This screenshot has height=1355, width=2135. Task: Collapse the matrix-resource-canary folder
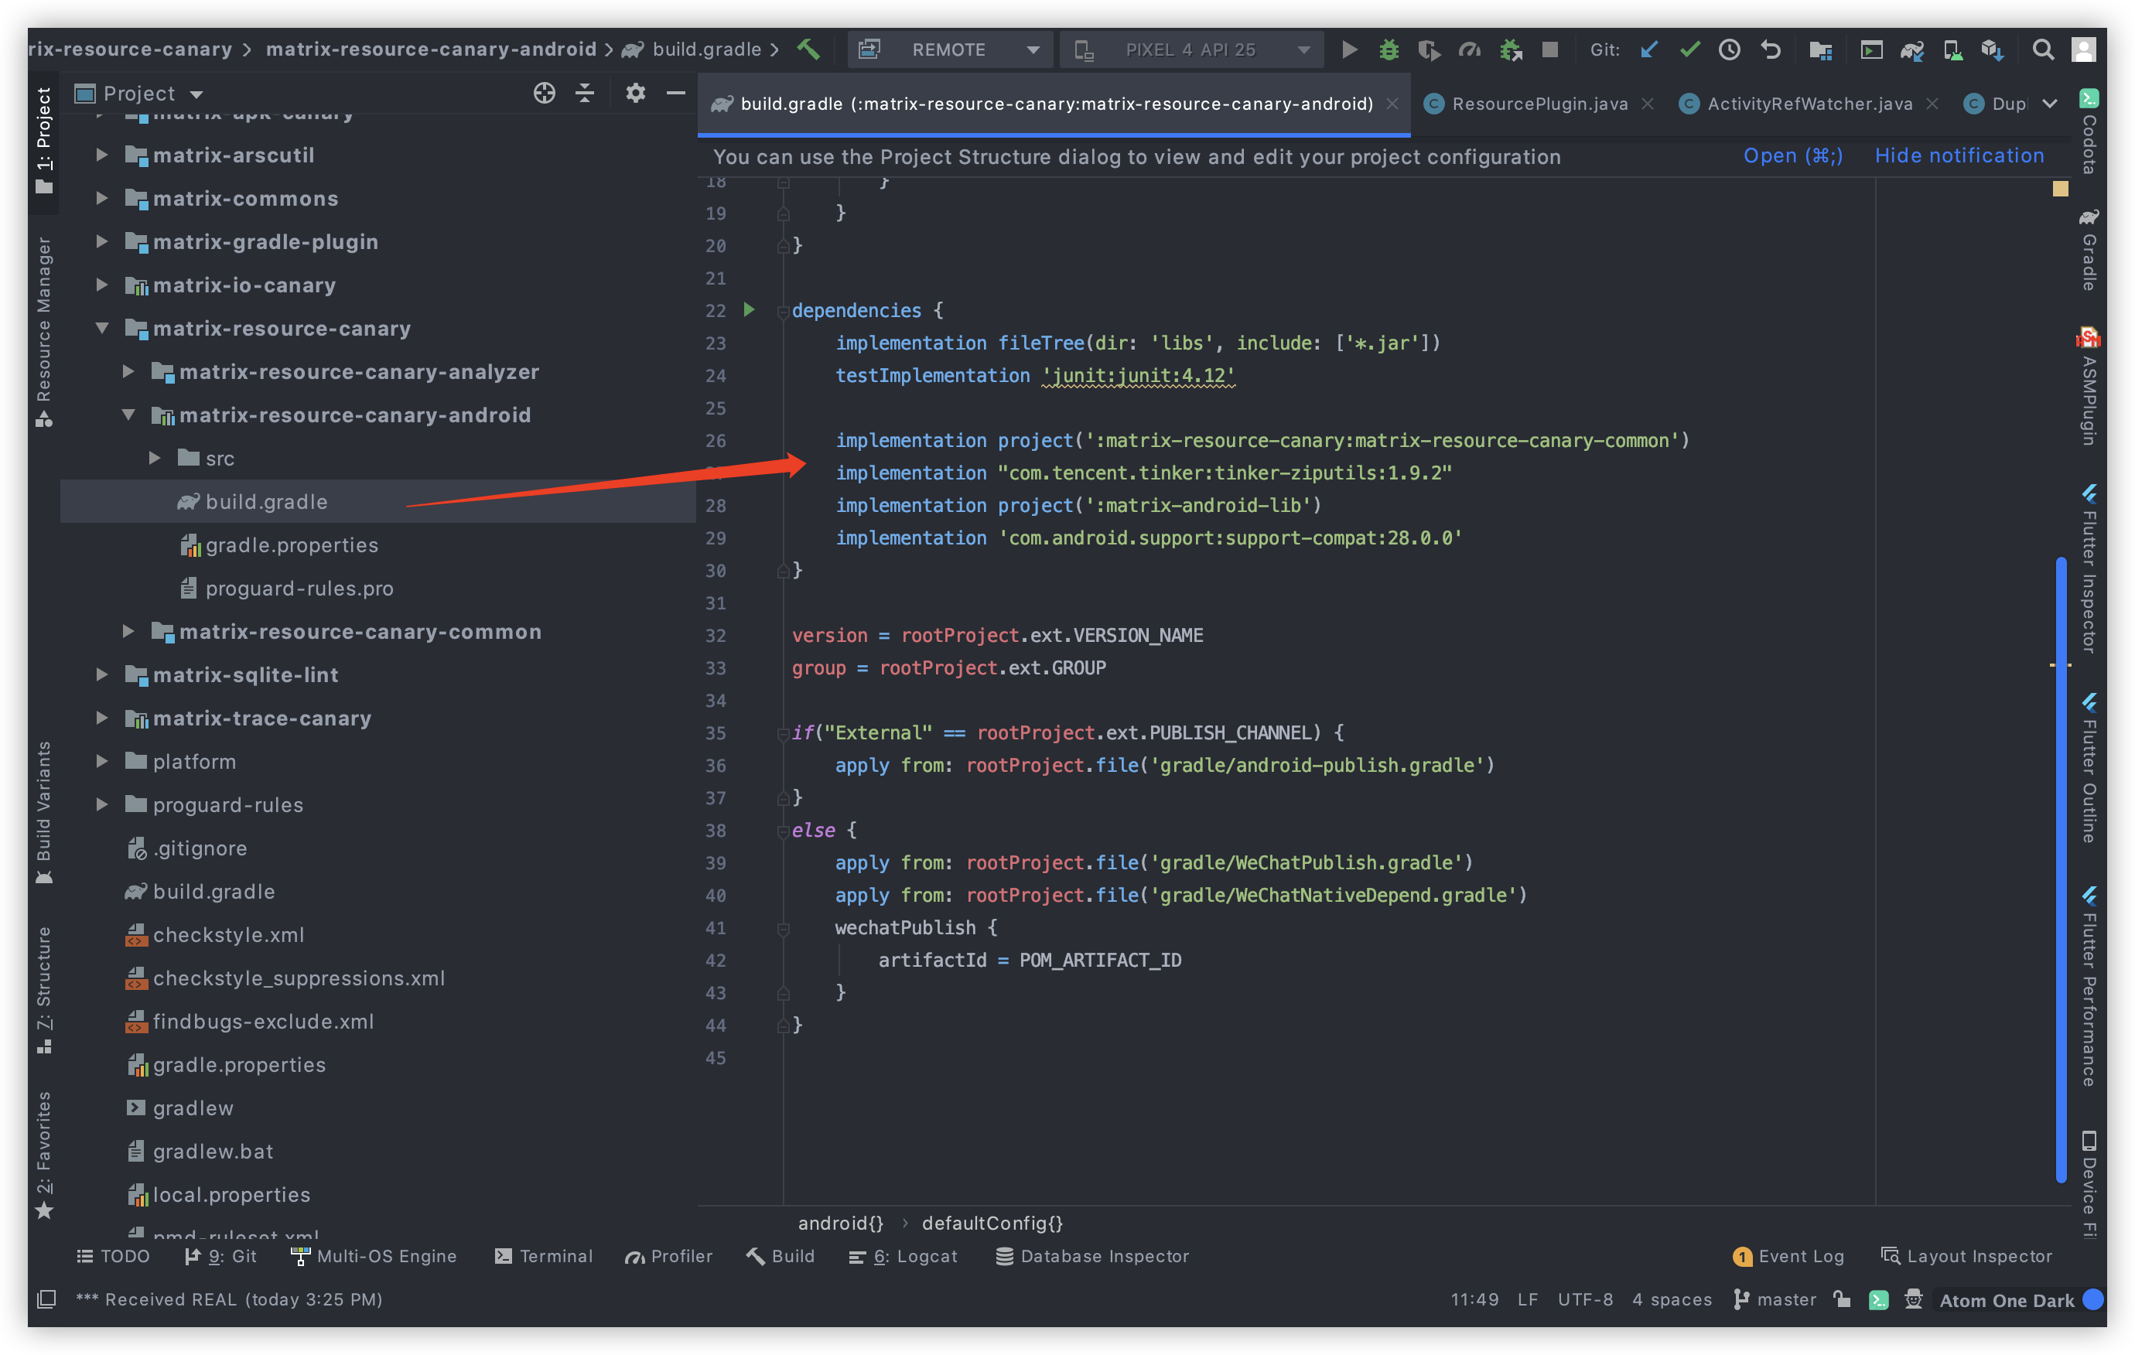click(x=102, y=328)
